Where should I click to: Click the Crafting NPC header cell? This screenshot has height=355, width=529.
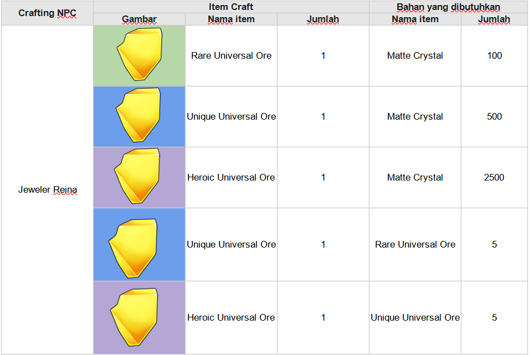(47, 13)
